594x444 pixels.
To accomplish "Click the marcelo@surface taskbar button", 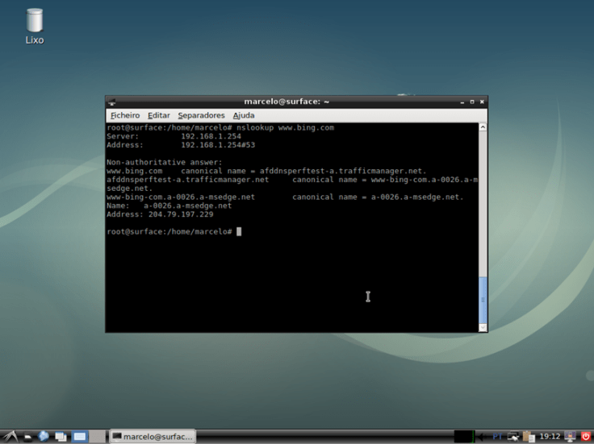I will point(153,436).
